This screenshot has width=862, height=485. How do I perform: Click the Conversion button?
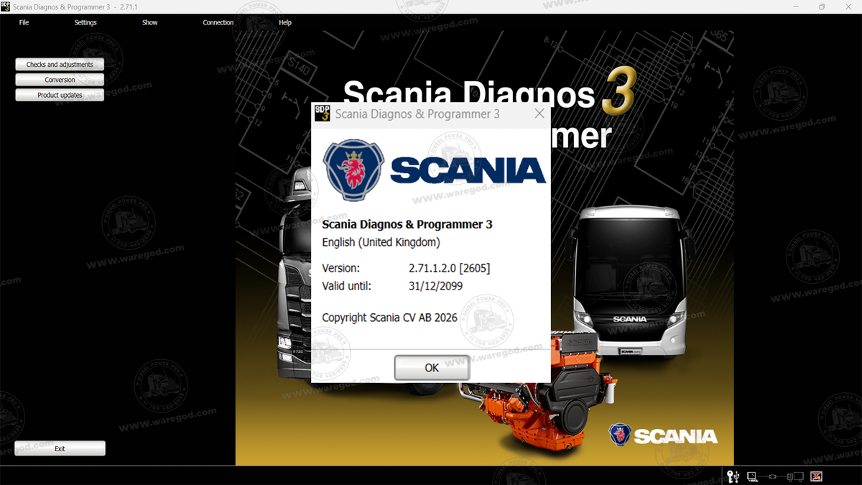(x=60, y=80)
